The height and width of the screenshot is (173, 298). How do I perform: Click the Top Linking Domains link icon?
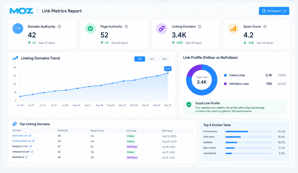(x=15, y=124)
